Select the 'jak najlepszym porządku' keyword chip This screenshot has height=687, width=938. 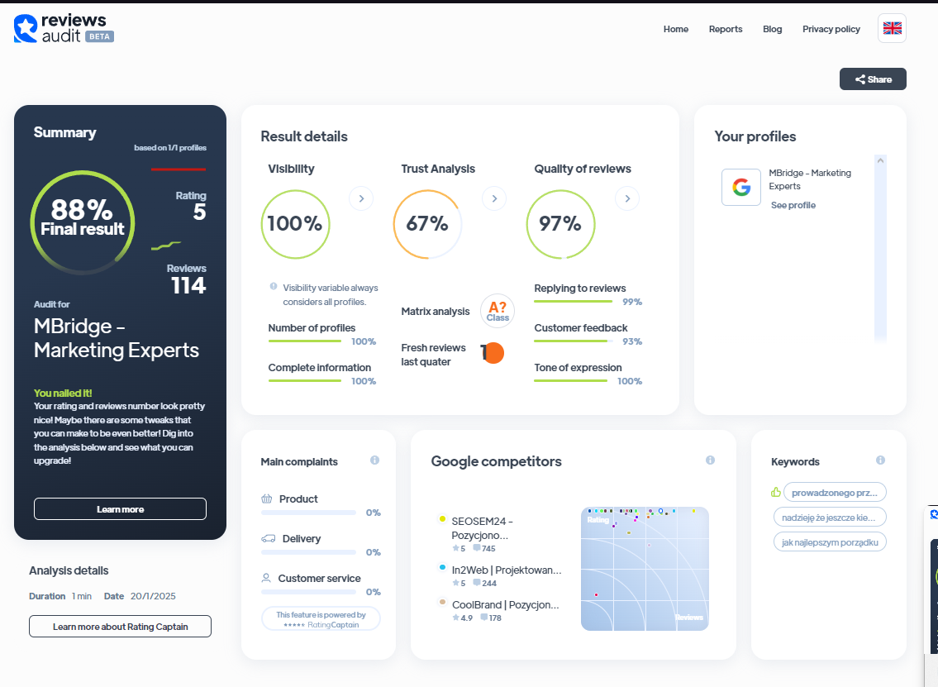pos(830,542)
